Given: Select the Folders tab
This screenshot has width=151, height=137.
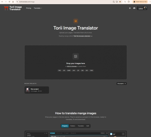Looking at the screenshot, I should [73, 126].
